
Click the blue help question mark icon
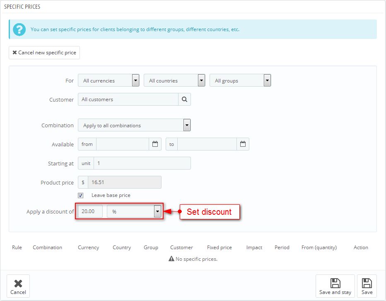[19, 29]
